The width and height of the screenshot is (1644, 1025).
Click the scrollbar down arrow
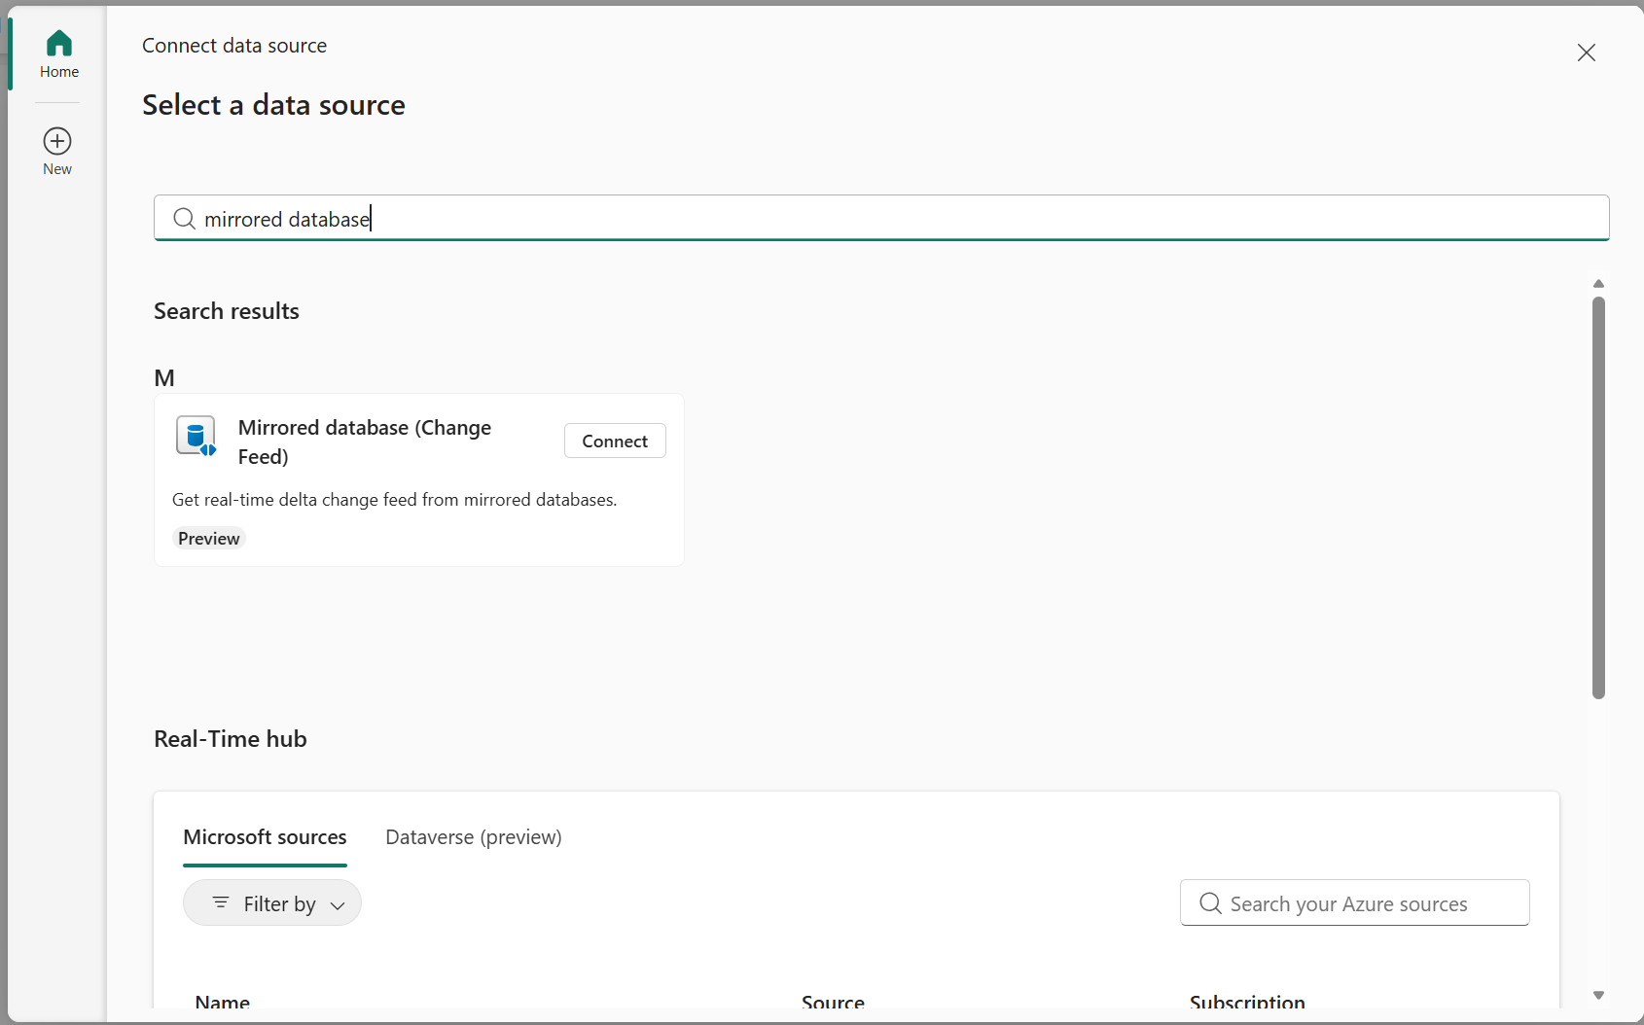[1598, 995]
